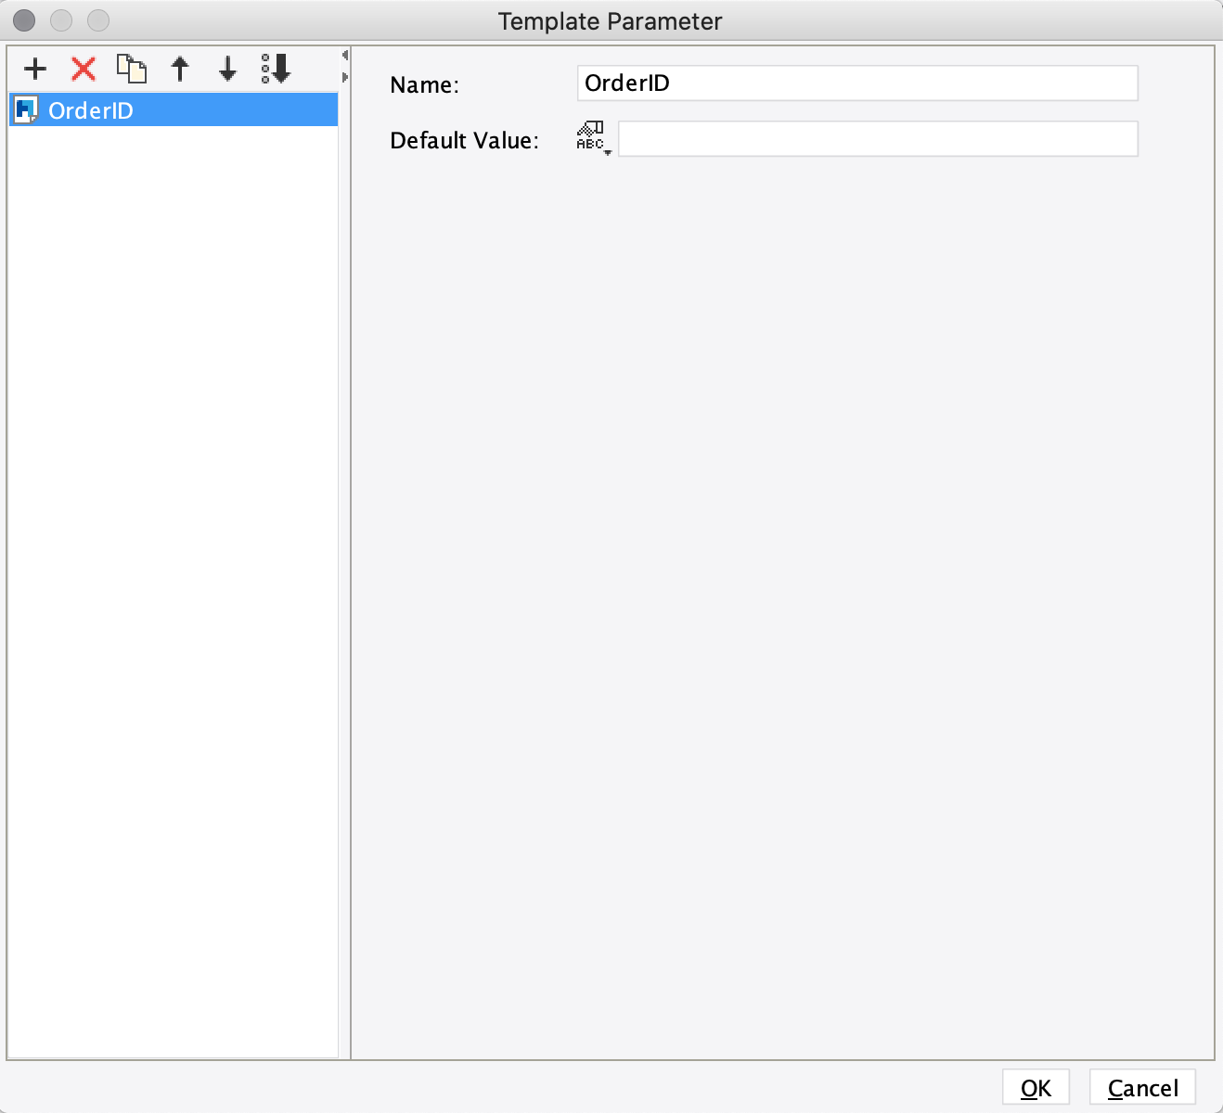Close the Template Parameter window
This screenshot has height=1113, width=1223.
[22, 19]
